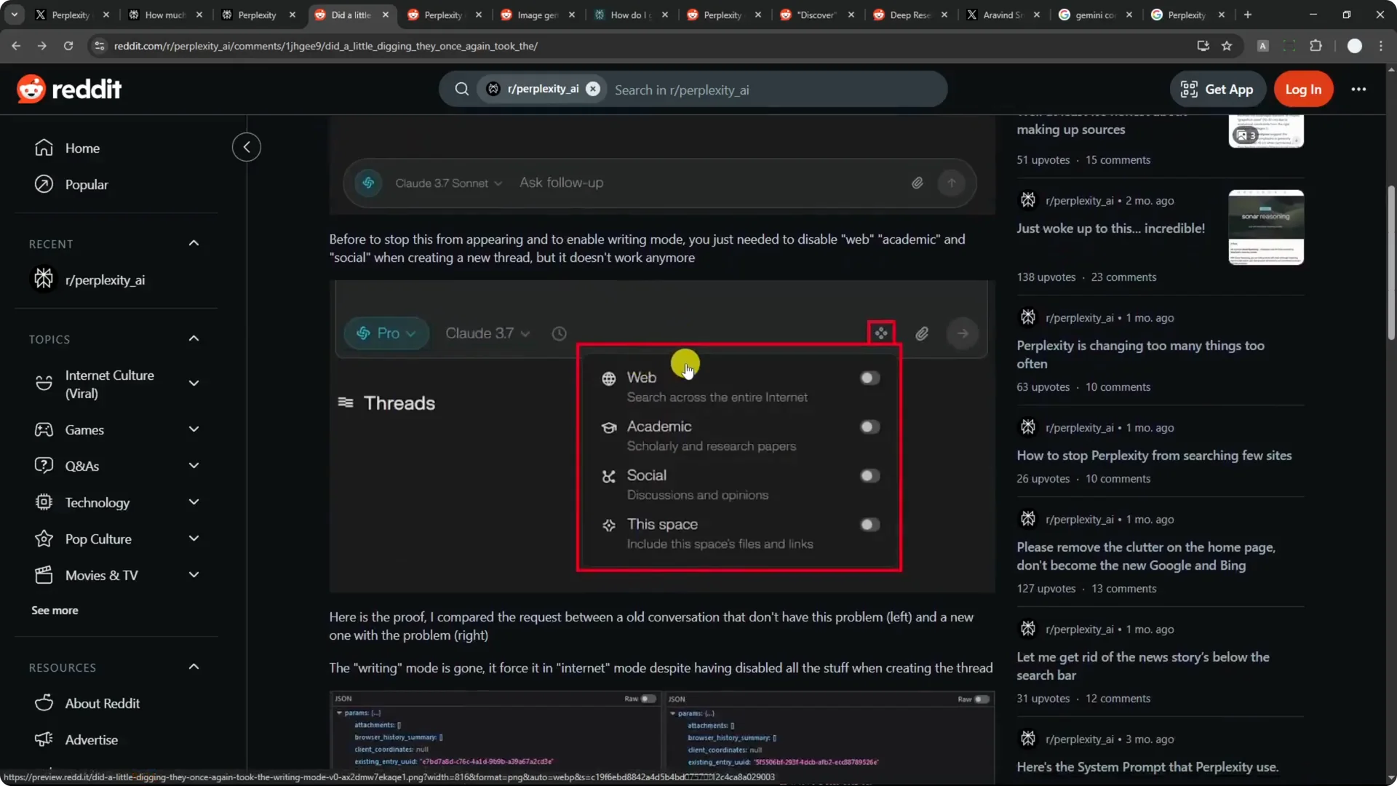The height and width of the screenshot is (786, 1397).
Task: Open the See more link in sidebar
Action: pos(54,610)
